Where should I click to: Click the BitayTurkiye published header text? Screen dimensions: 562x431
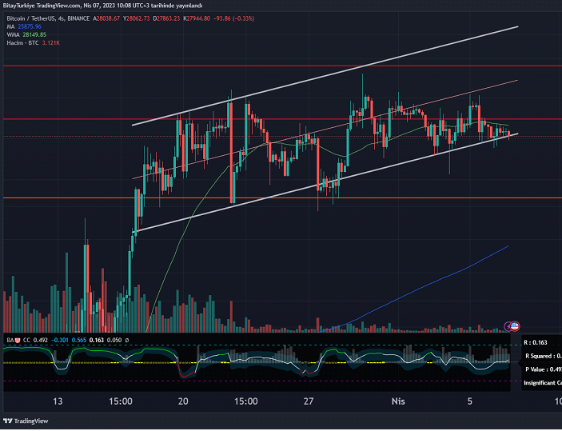click(x=102, y=6)
